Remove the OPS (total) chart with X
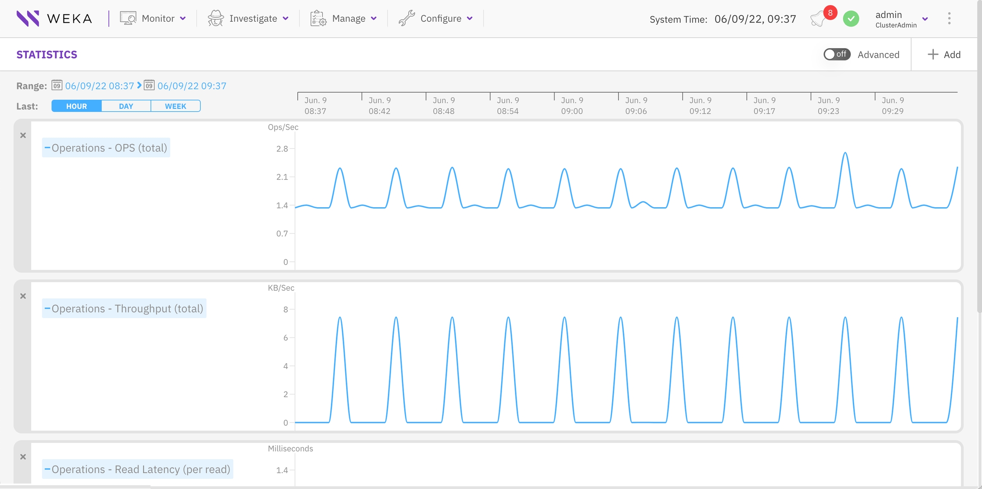Viewport: 982px width, 489px height. tap(23, 136)
